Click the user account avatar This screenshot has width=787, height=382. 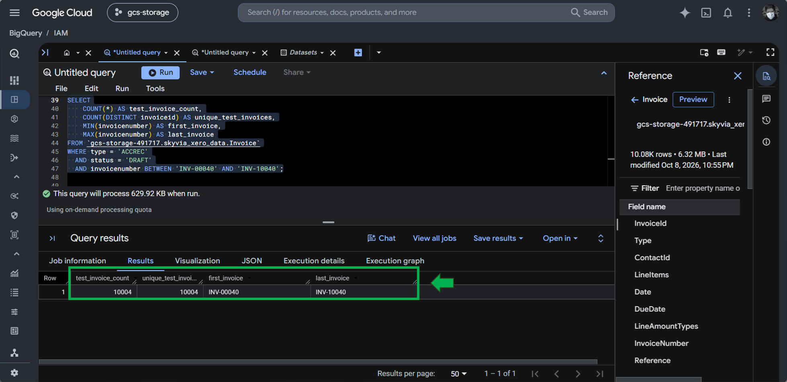[770, 12]
